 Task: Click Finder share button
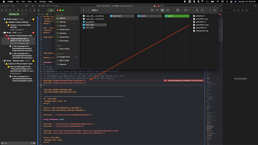pos(197,10)
